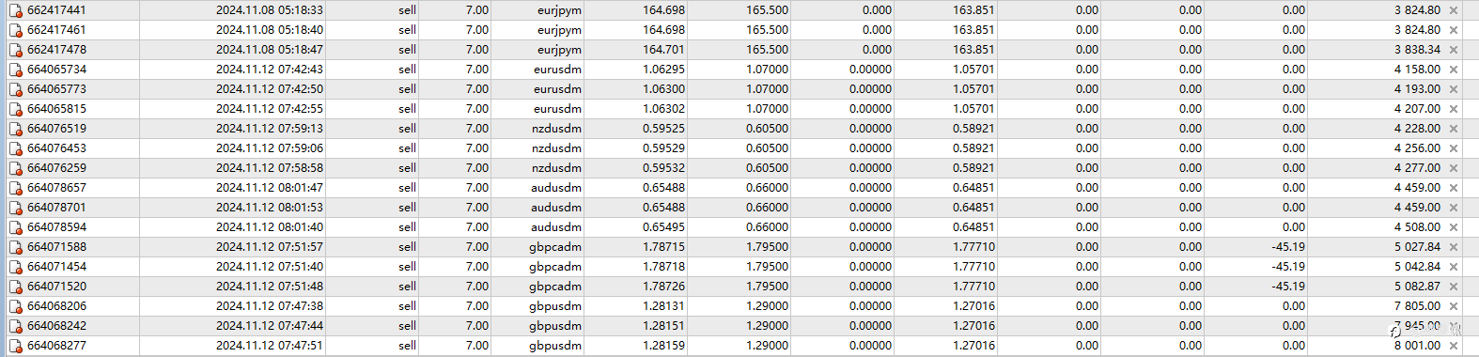Select ticket number 662417478
Image resolution: width=1479 pixels, height=357 pixels.
point(56,50)
